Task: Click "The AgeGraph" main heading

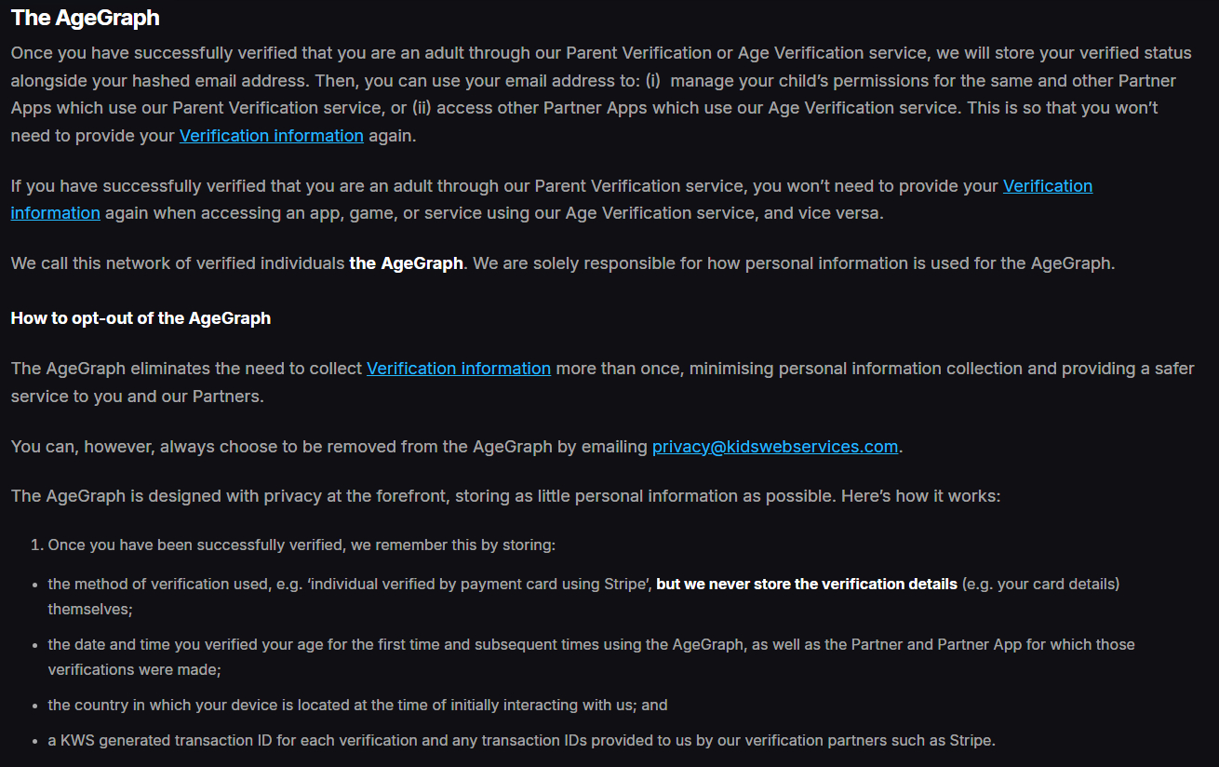Action: click(x=86, y=18)
